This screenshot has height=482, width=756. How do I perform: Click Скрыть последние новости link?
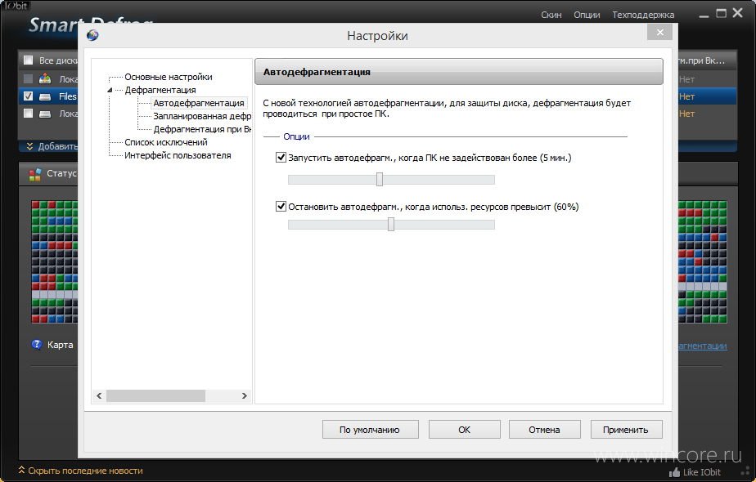(85, 471)
